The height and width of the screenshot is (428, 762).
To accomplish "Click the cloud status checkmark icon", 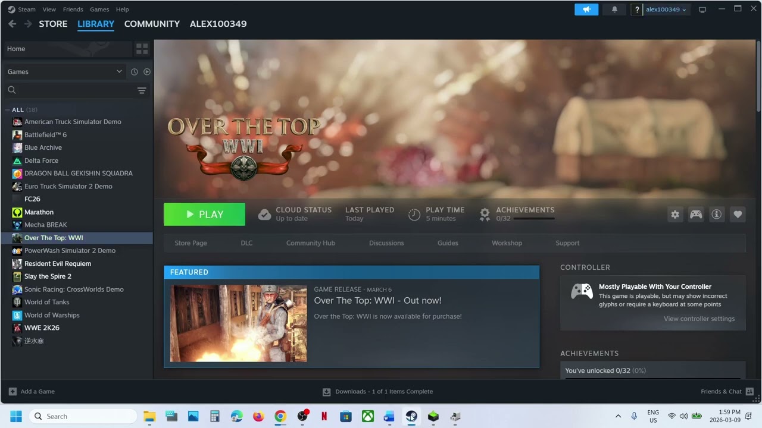I will [x=264, y=215].
